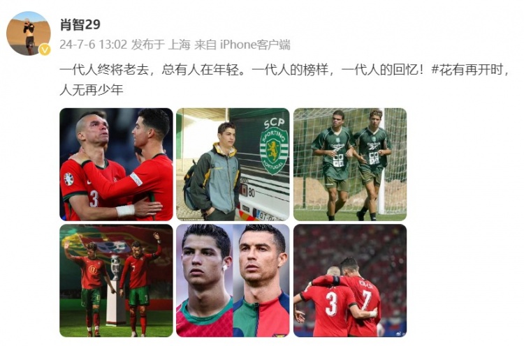The width and height of the screenshot is (524, 346).
Task: Open the 肖智29 username link
Action: 80,24
